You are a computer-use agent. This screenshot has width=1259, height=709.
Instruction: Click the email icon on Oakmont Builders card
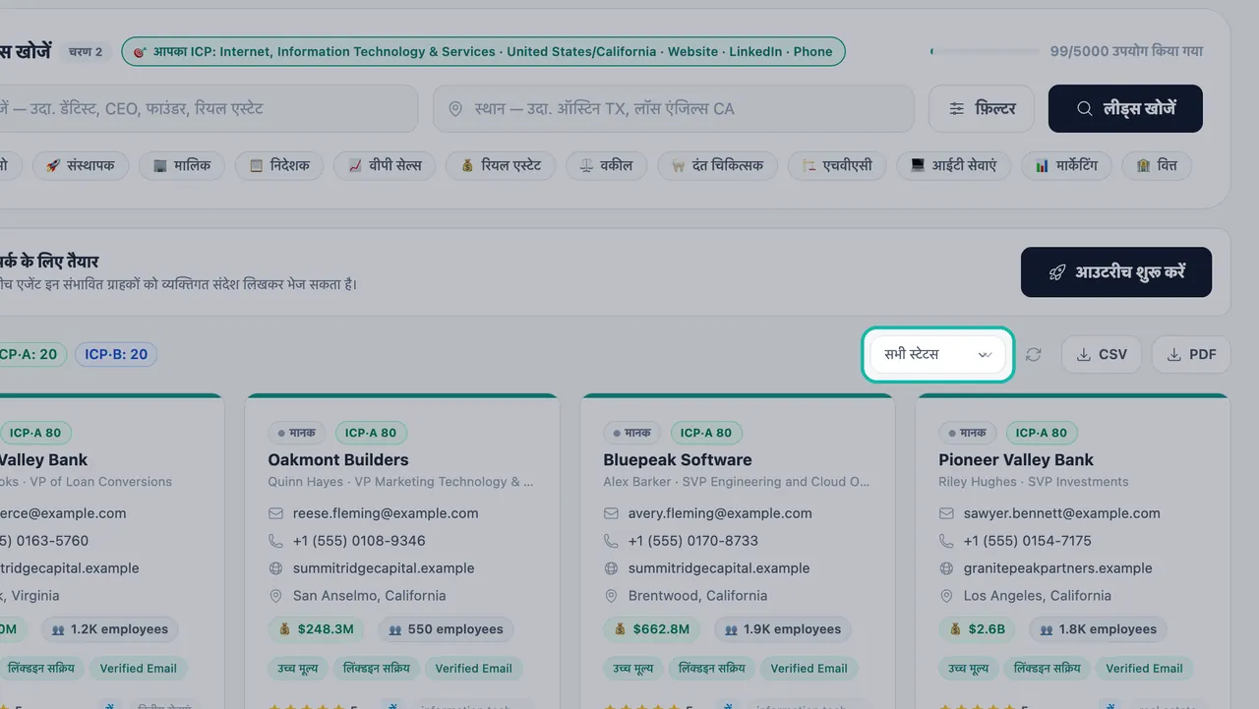tap(275, 513)
